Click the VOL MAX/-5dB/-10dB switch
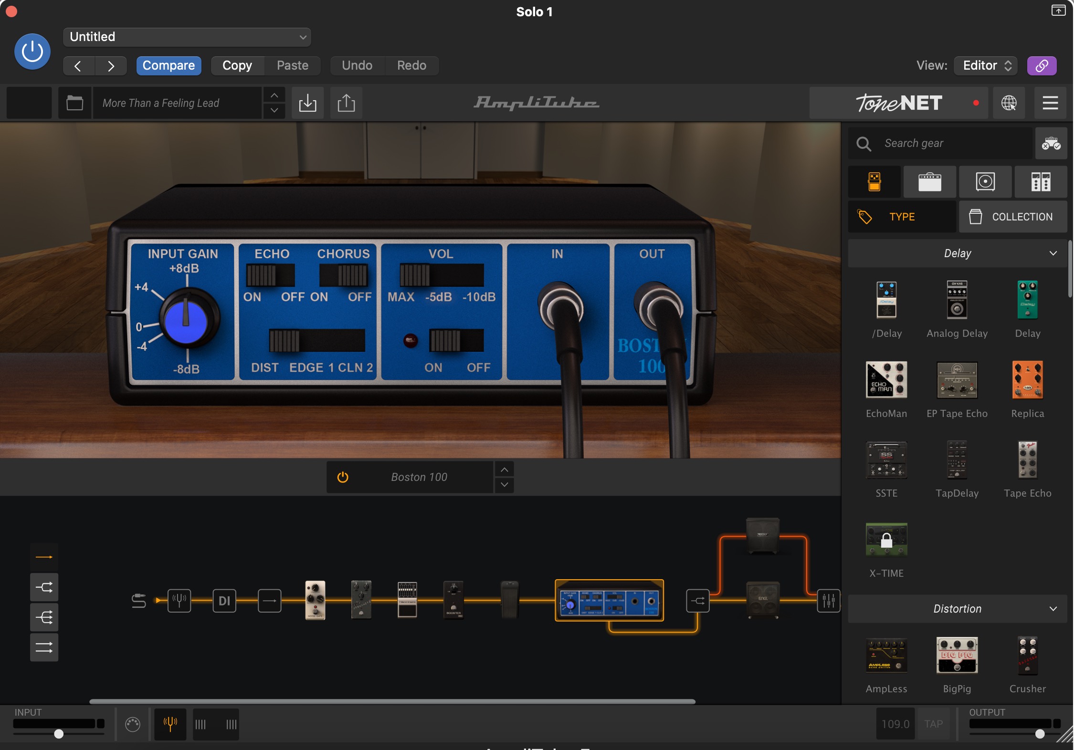This screenshot has height=750, width=1074. click(x=441, y=276)
